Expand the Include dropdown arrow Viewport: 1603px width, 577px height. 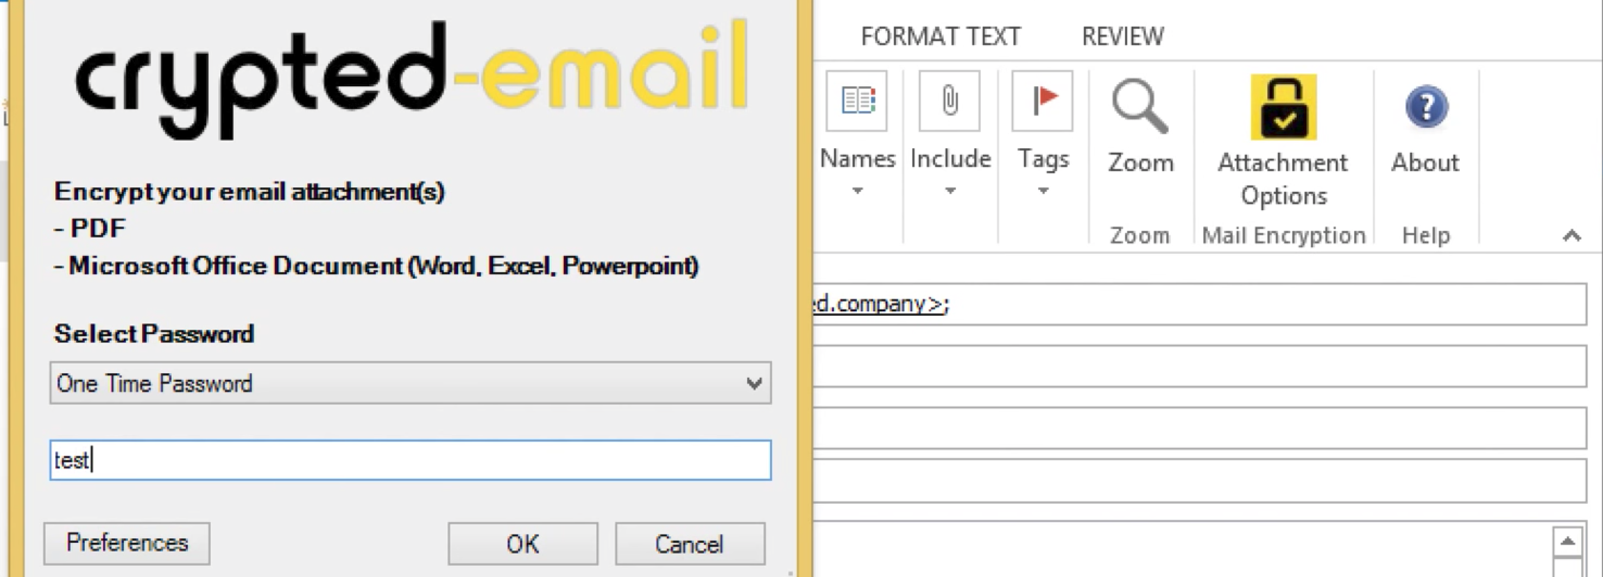950,191
